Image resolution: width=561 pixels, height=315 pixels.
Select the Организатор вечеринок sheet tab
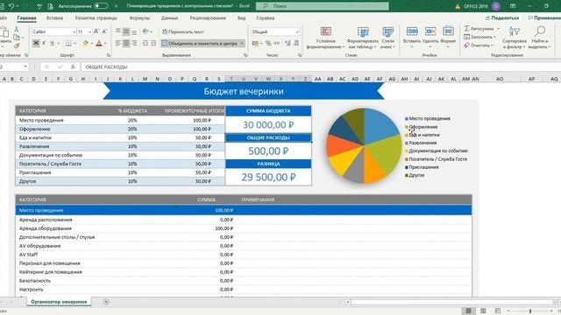[x=59, y=302]
